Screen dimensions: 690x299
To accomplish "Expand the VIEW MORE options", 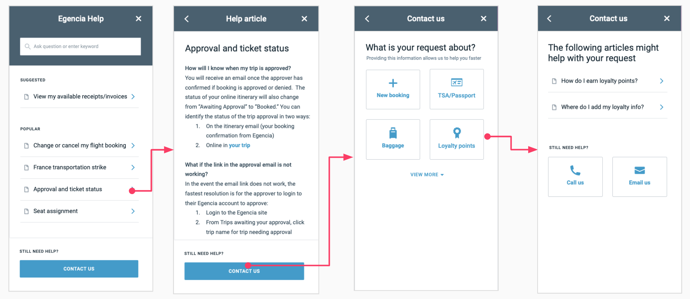I will (427, 175).
